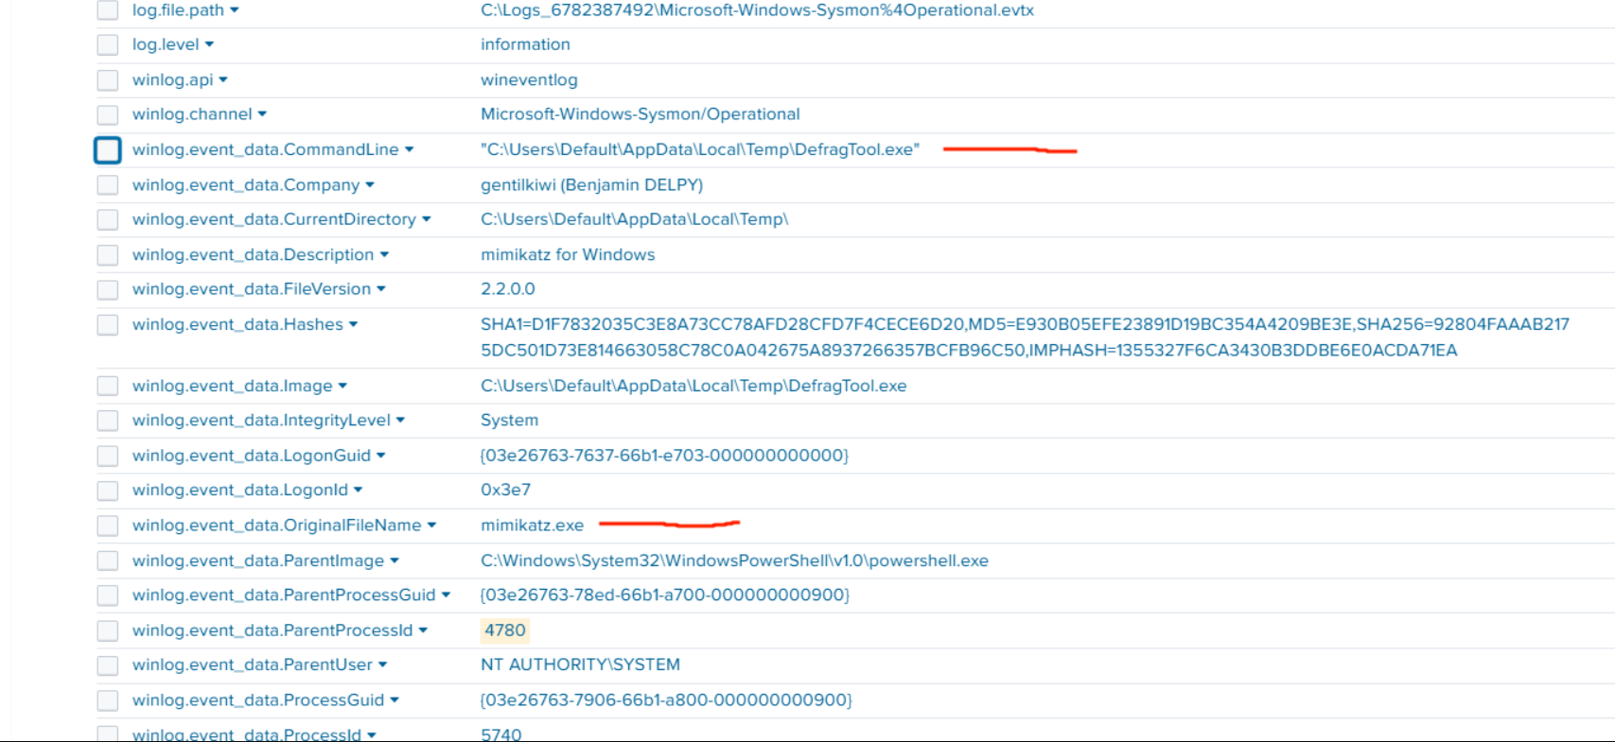Check the ParentImage field checkbox
The width and height of the screenshot is (1615, 742).
[108, 561]
